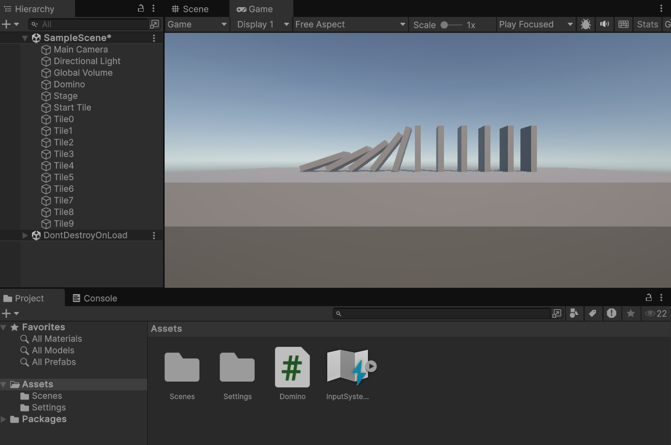
Task: Mute audio in the Game view
Action: tap(605, 24)
